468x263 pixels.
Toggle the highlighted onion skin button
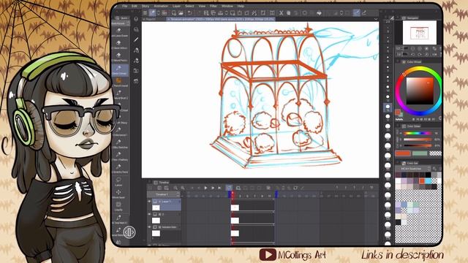229,188
